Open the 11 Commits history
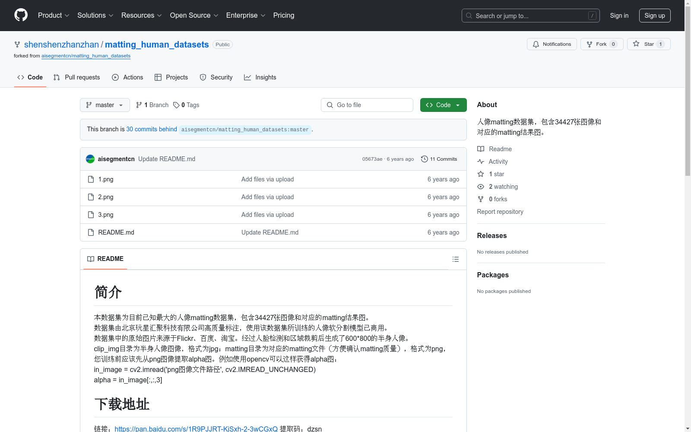This screenshot has width=691, height=432. (x=439, y=159)
